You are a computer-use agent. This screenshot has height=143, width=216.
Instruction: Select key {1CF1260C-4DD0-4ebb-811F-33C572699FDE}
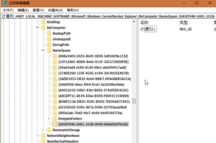[x=93, y=62]
